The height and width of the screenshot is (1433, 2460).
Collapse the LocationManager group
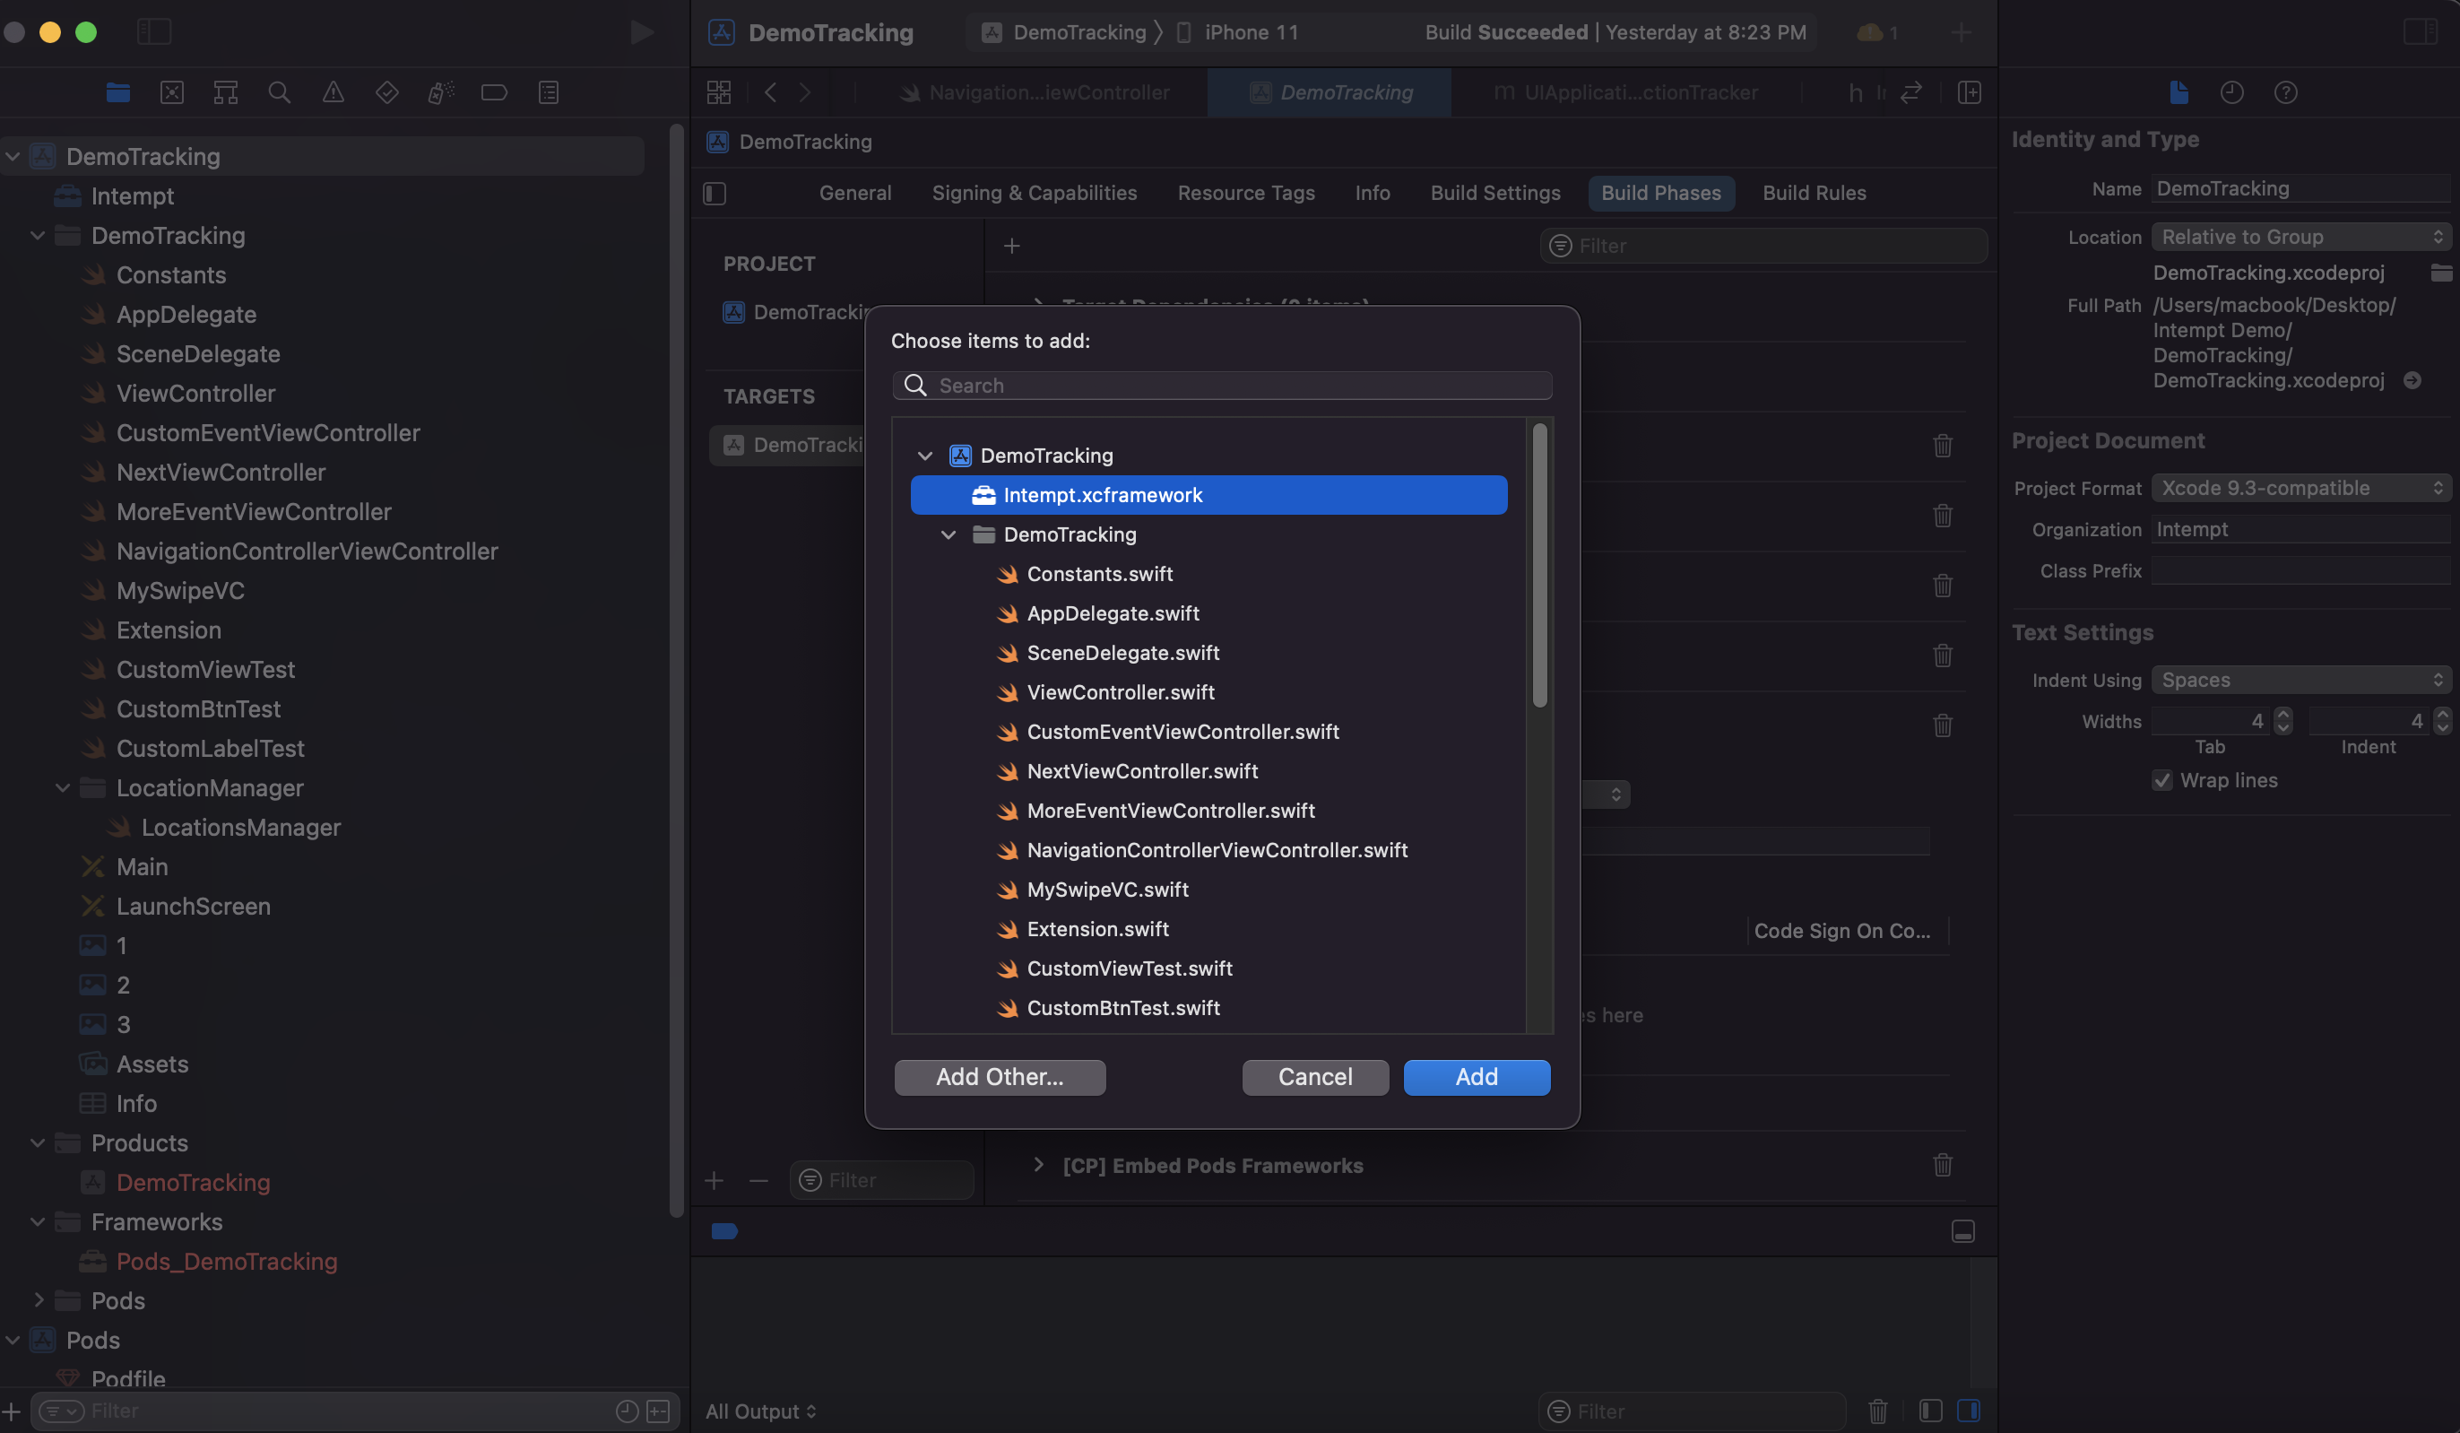[x=63, y=787]
